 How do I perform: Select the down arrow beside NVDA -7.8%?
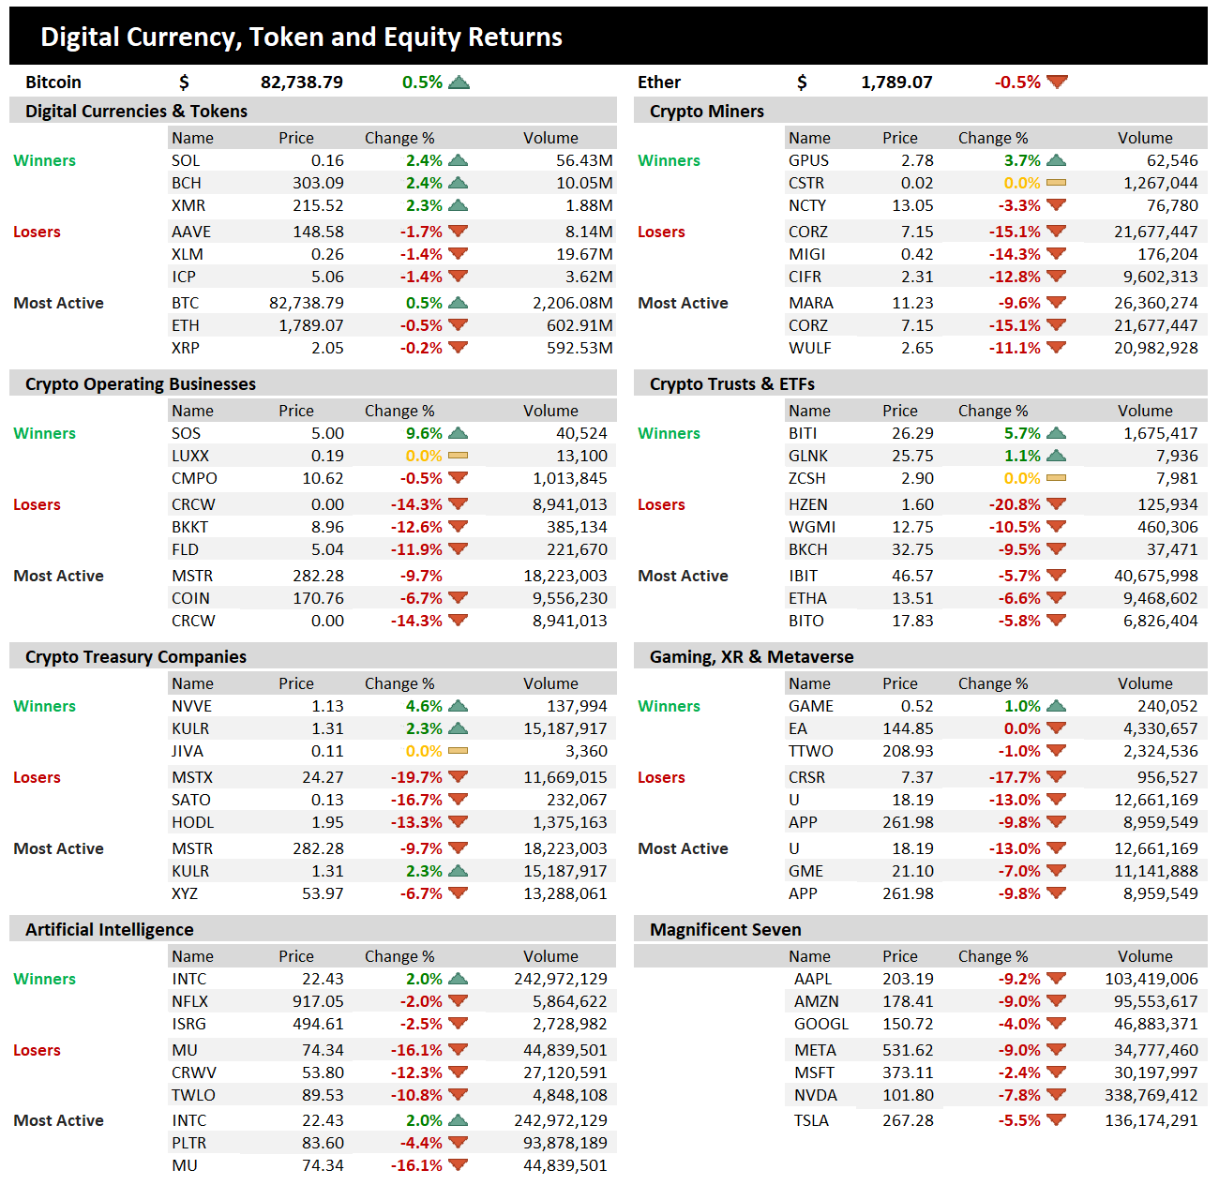click(x=1056, y=1094)
